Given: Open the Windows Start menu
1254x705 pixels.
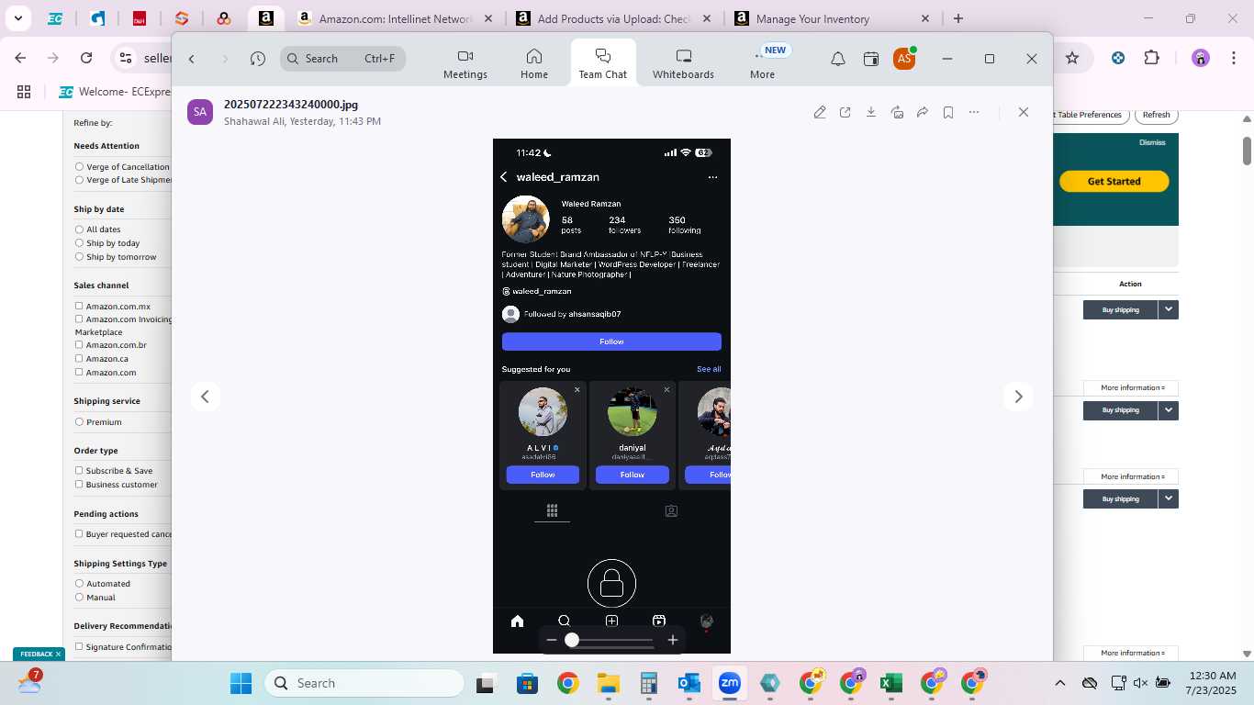Looking at the screenshot, I should (x=241, y=683).
